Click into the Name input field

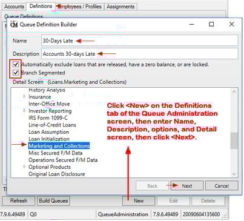[140, 41]
